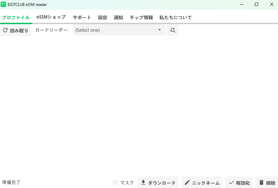
Task: Minimize the EIOTCLUB eSIM reader window
Action: 242,4
